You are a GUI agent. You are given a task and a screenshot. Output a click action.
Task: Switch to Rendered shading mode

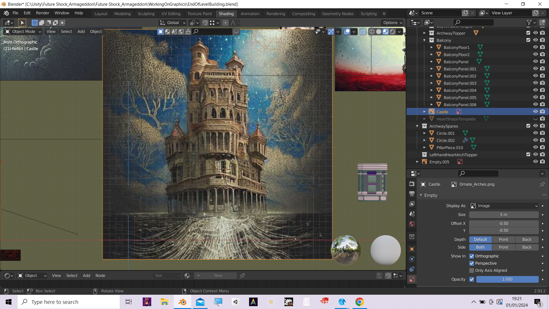[x=393, y=31]
